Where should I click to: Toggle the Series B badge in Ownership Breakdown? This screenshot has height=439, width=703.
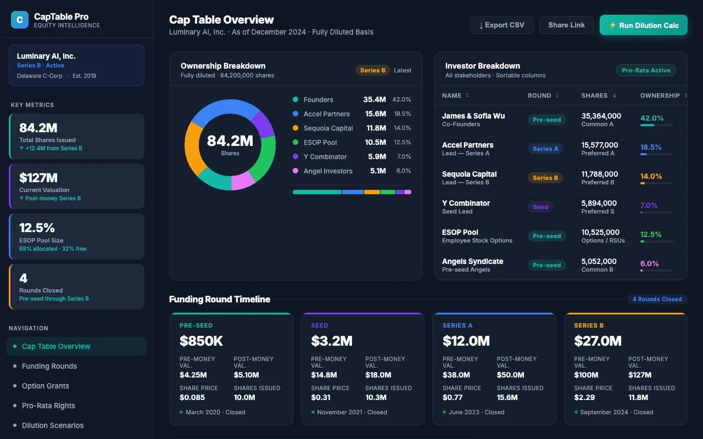tap(373, 70)
